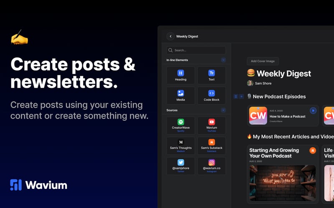The image size is (334, 208).
Task: Click the How to Make a Podcast title
Action: (287, 116)
